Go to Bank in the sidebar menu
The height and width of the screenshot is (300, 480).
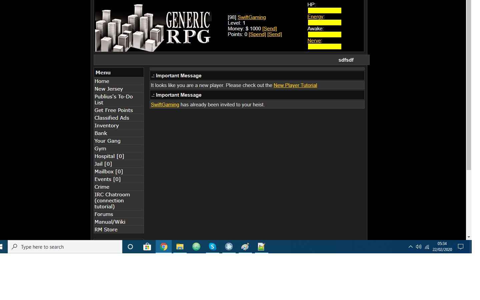click(x=101, y=133)
